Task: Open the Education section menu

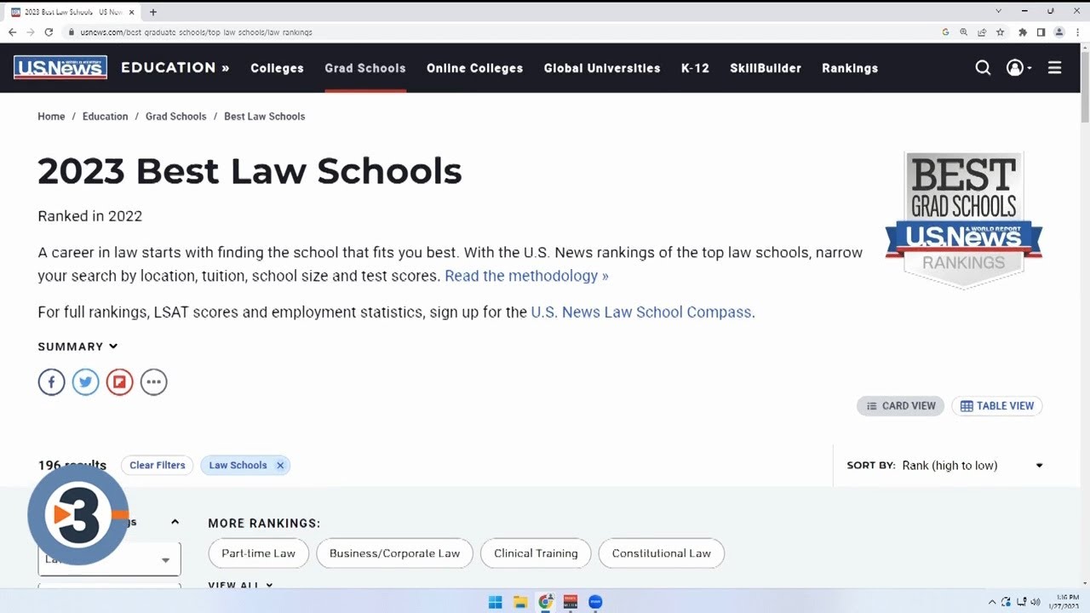Action: tap(175, 68)
